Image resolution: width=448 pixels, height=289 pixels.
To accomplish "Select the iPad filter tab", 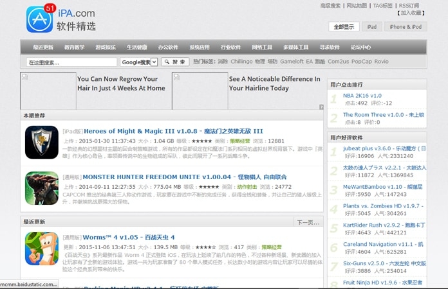I will click(x=371, y=27).
